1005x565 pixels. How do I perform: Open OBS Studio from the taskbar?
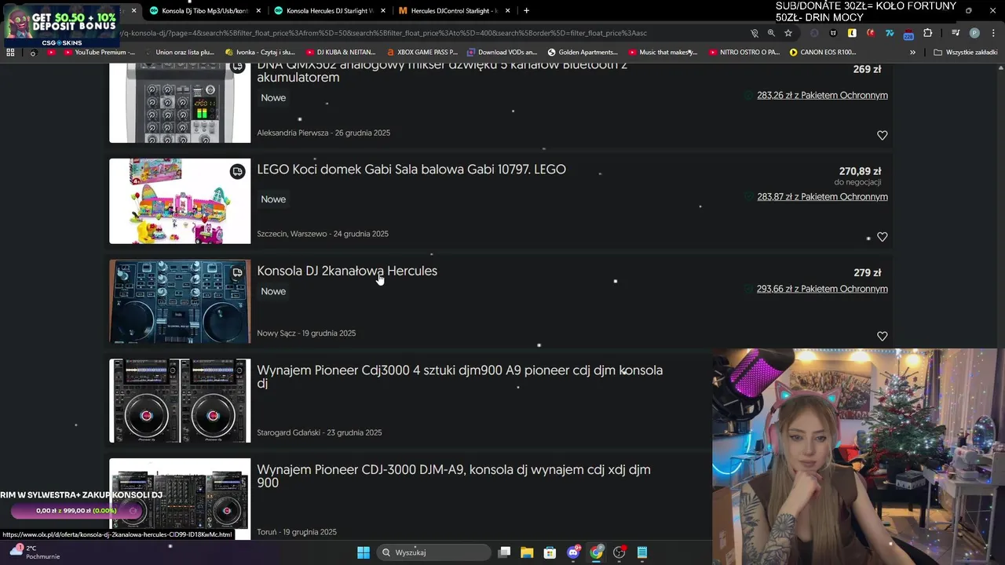(619, 552)
